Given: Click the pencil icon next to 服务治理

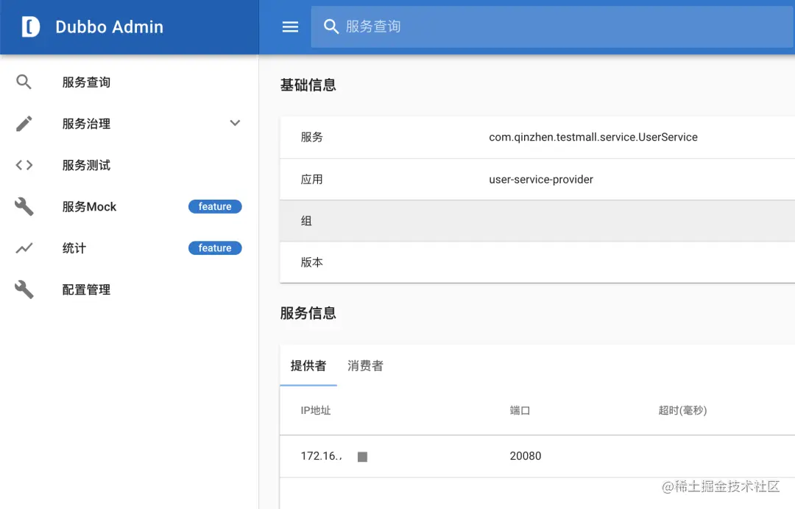Looking at the screenshot, I should (23, 123).
